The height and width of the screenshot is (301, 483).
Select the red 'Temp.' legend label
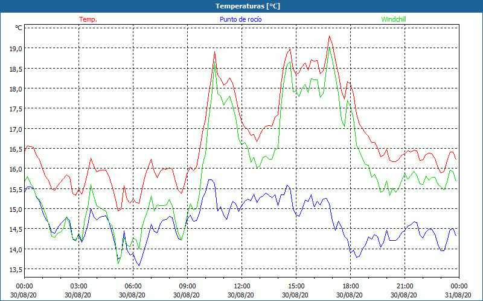pos(88,19)
